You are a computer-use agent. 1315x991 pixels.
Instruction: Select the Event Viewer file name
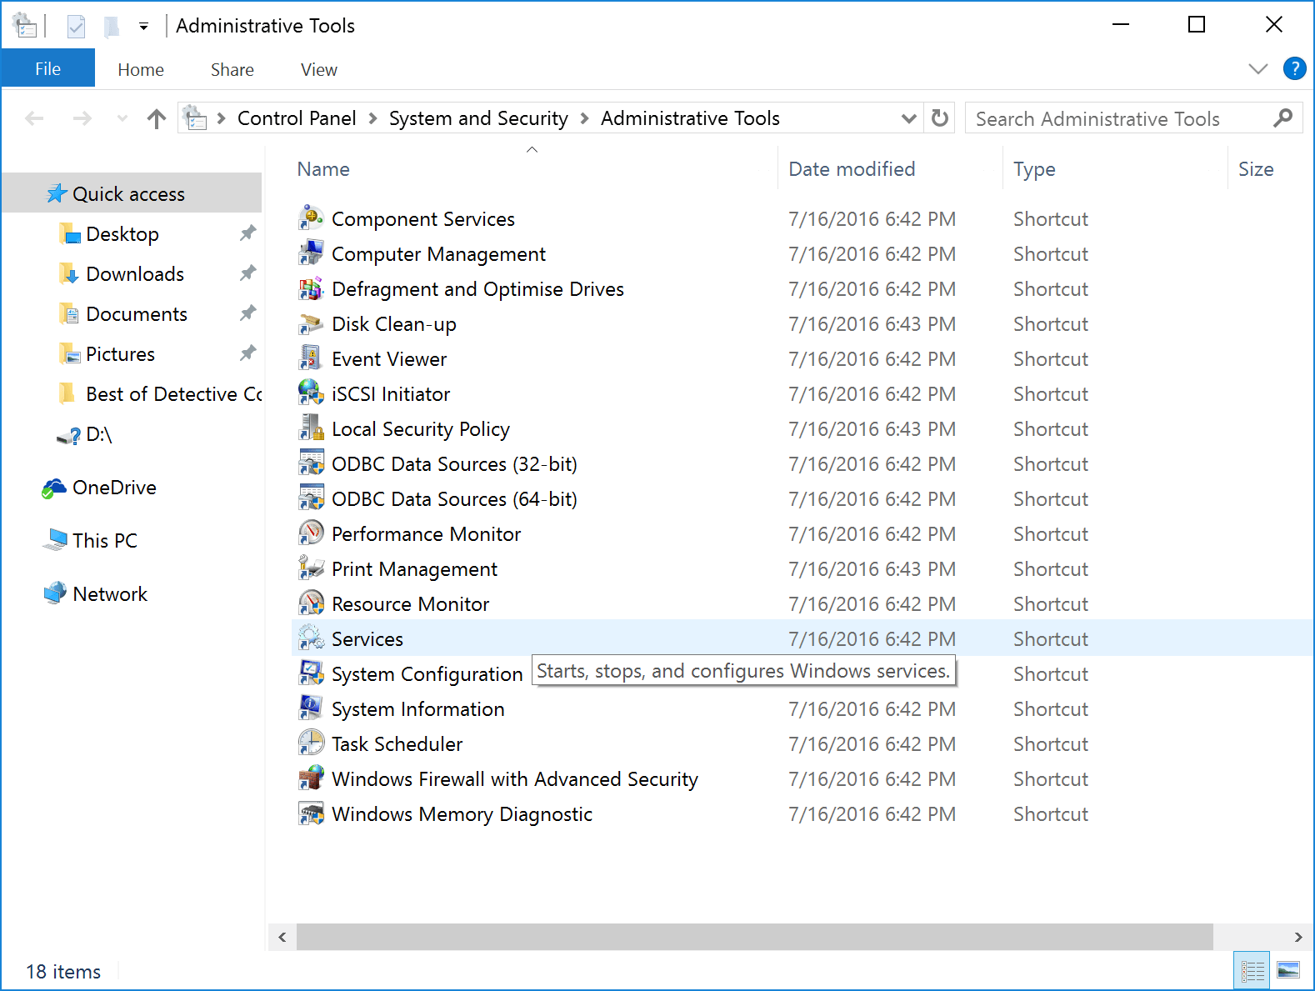(389, 358)
